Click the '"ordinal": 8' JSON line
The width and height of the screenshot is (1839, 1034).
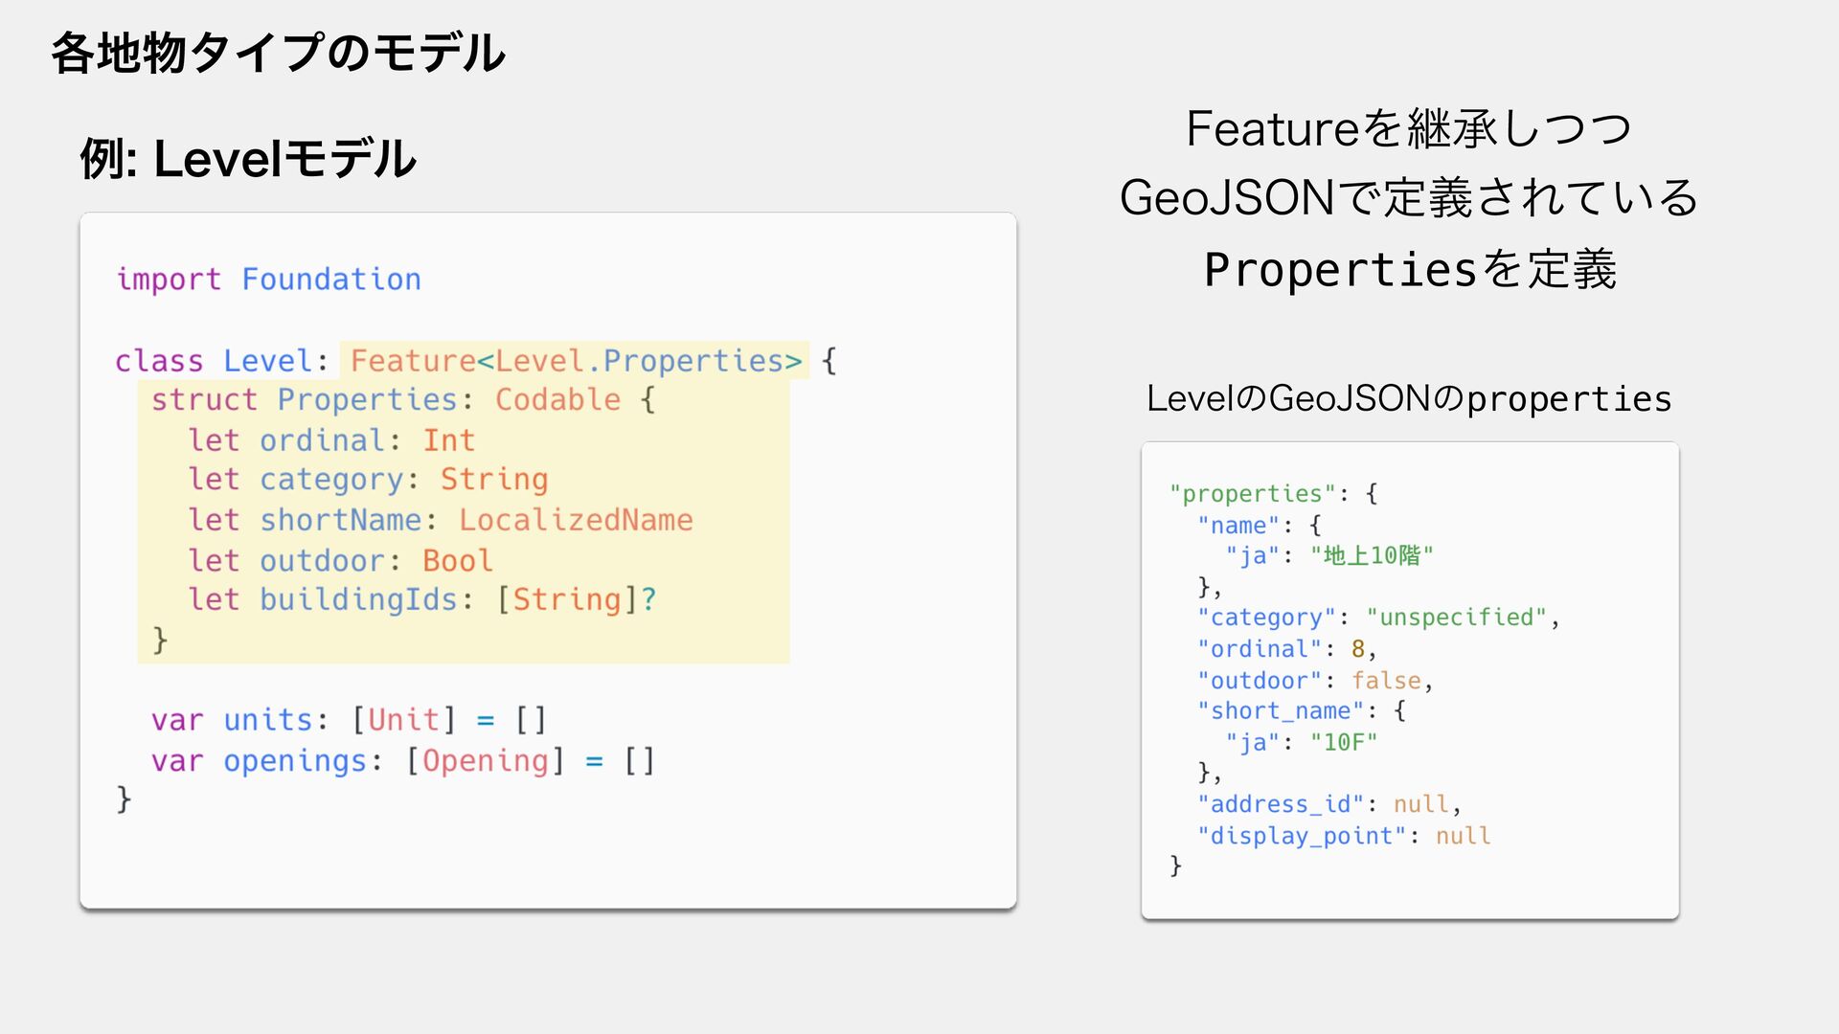click(1286, 648)
